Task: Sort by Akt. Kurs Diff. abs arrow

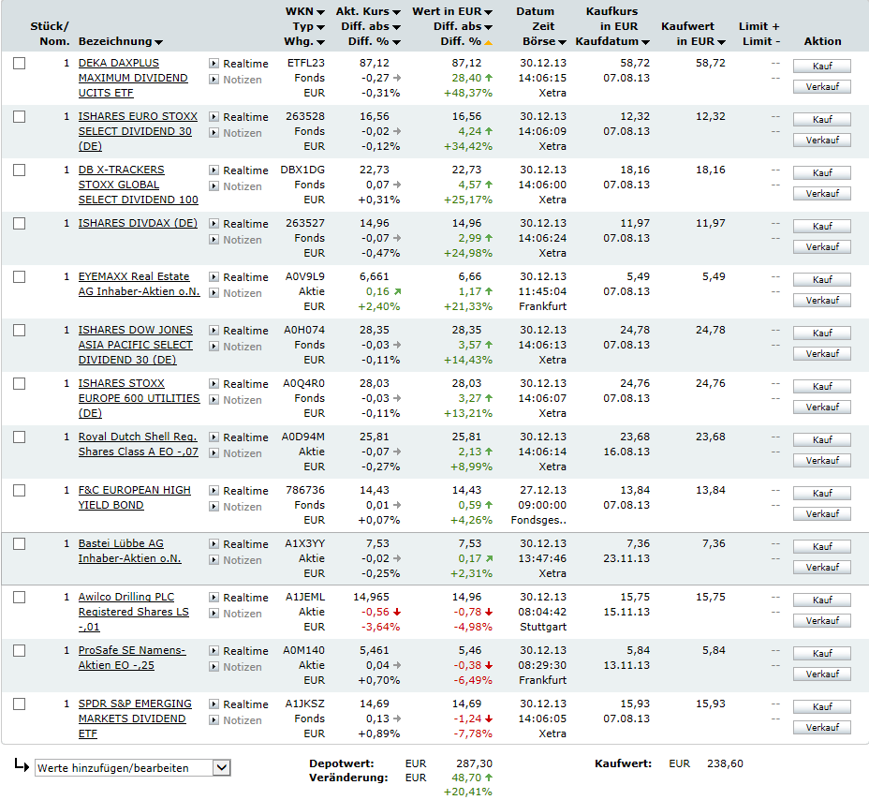Action: tap(396, 27)
